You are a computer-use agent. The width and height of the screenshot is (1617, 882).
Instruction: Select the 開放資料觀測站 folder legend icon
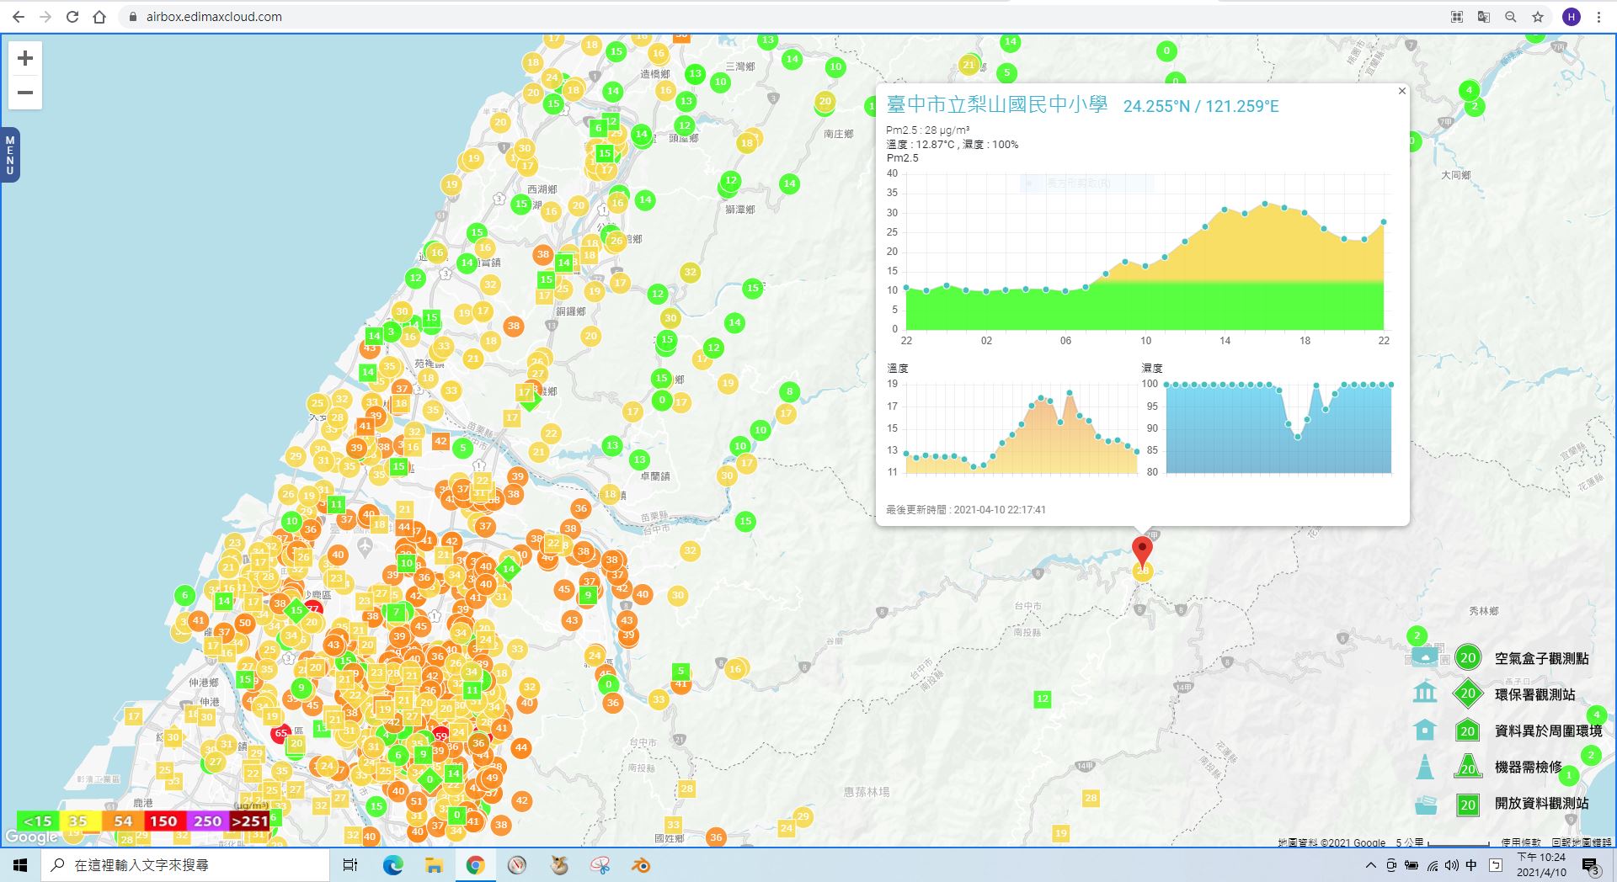[x=1425, y=805]
